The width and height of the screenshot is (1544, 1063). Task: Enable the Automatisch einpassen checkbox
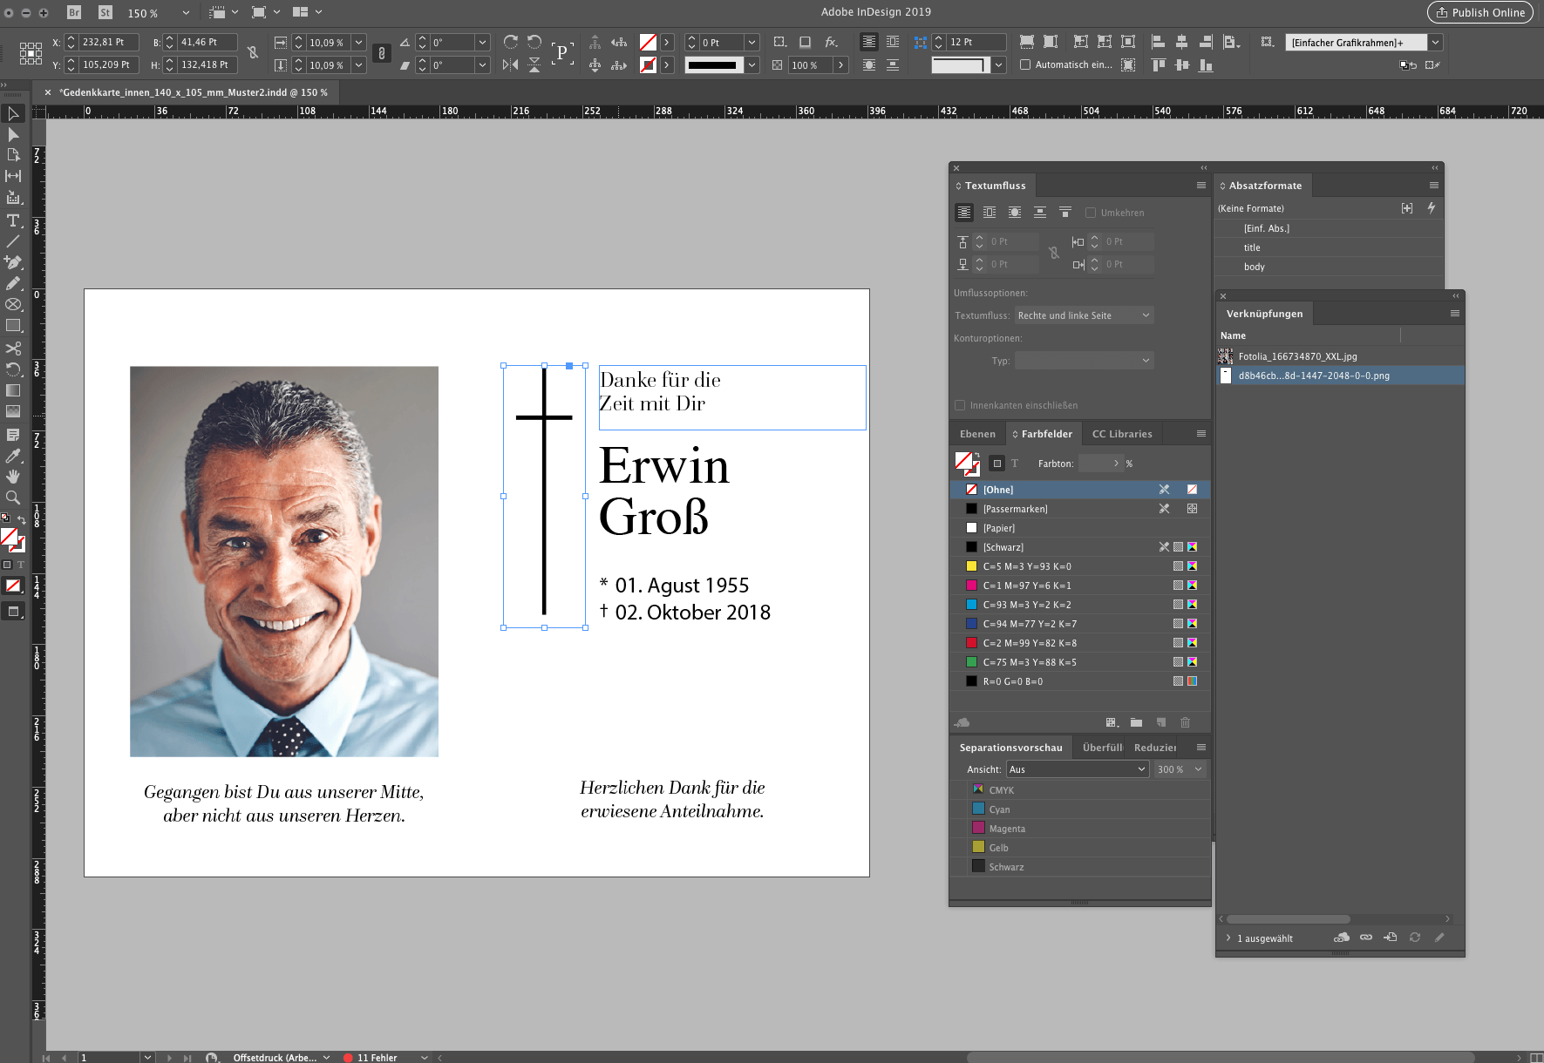pyautogui.click(x=1025, y=64)
